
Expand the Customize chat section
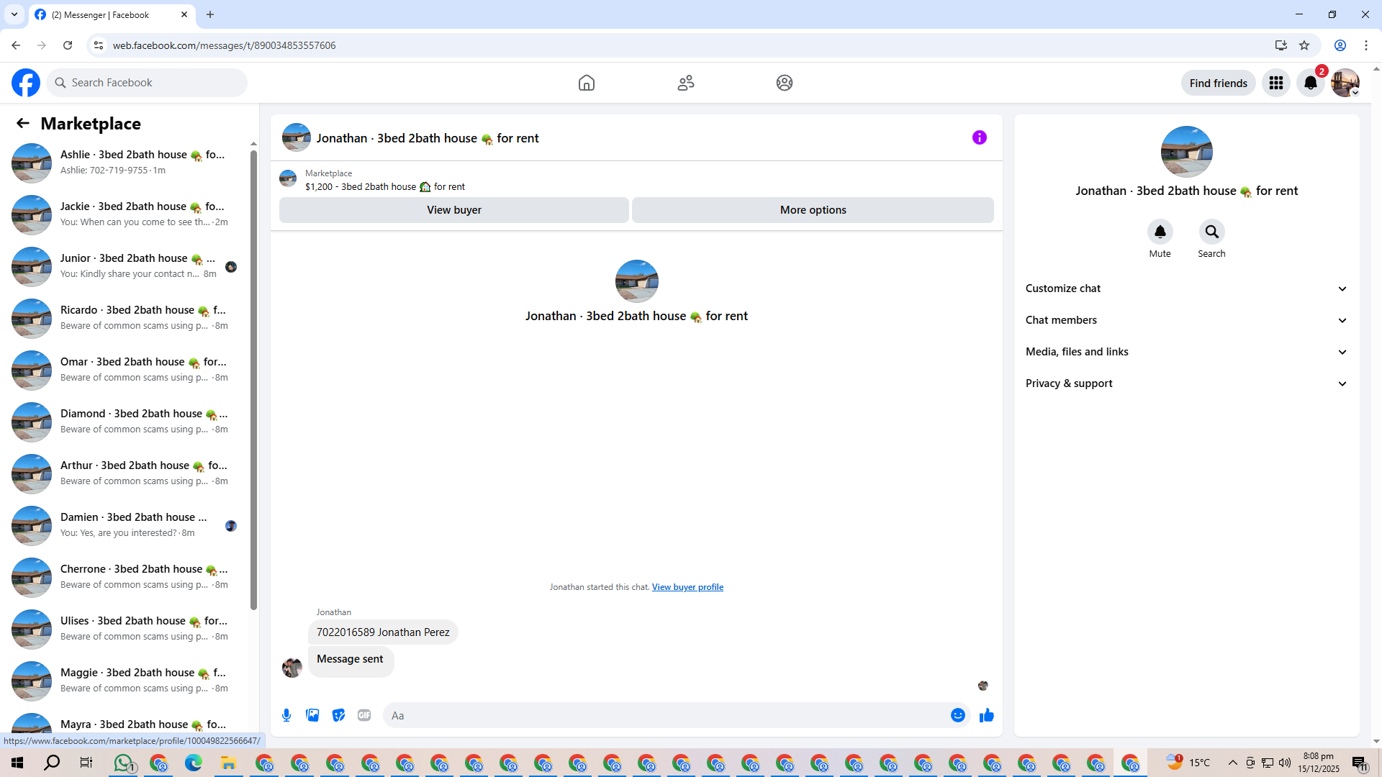tap(1185, 288)
